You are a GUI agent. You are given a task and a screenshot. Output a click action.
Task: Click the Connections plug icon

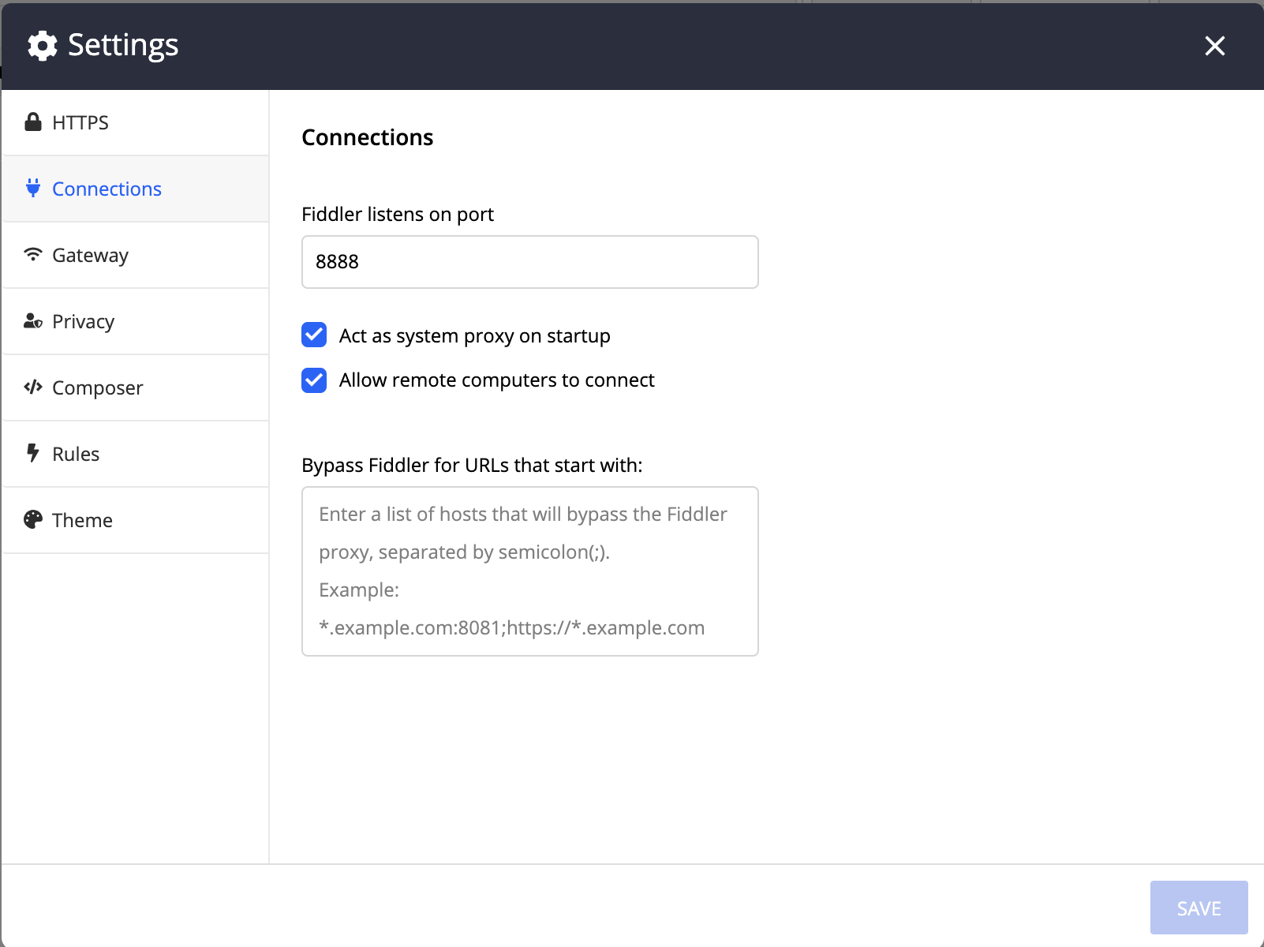tap(33, 189)
